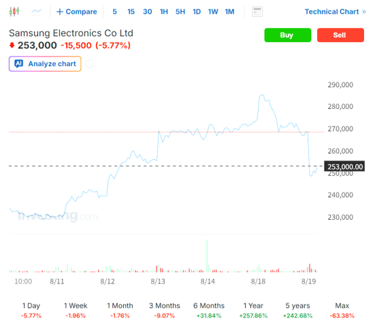Click the red down arrow by price

[x=12, y=45]
